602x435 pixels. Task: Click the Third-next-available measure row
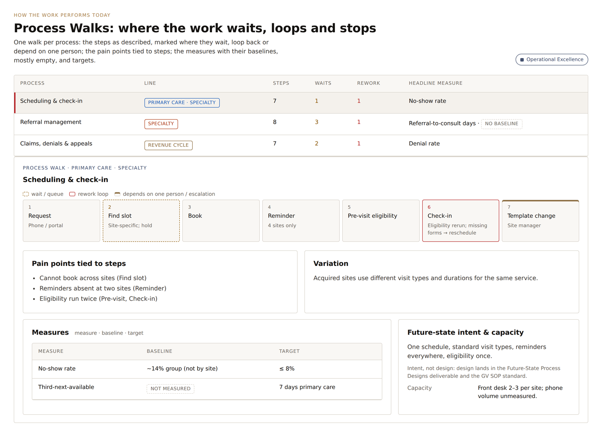tap(207, 389)
